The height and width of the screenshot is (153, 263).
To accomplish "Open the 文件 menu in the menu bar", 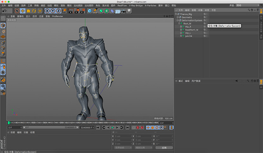I will point(3,5).
